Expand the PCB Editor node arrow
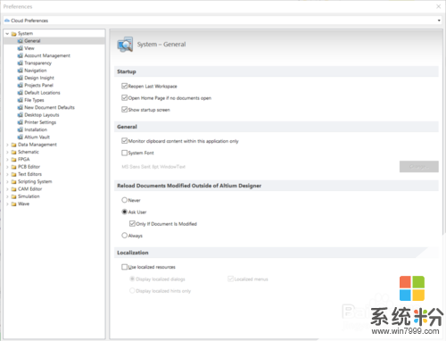 (7, 167)
